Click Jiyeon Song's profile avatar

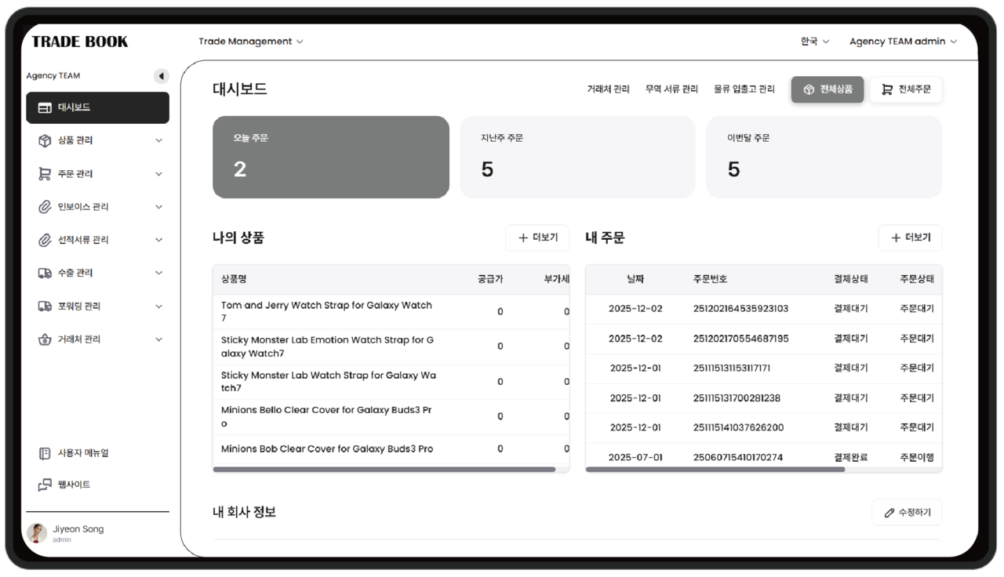click(37, 533)
